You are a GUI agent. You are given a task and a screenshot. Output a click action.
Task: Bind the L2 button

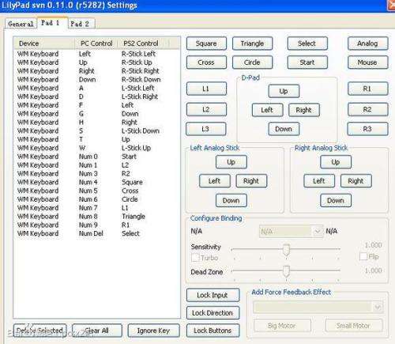click(x=206, y=109)
